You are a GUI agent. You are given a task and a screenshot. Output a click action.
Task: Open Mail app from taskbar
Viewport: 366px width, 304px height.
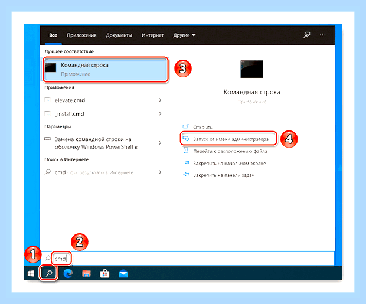point(123,273)
